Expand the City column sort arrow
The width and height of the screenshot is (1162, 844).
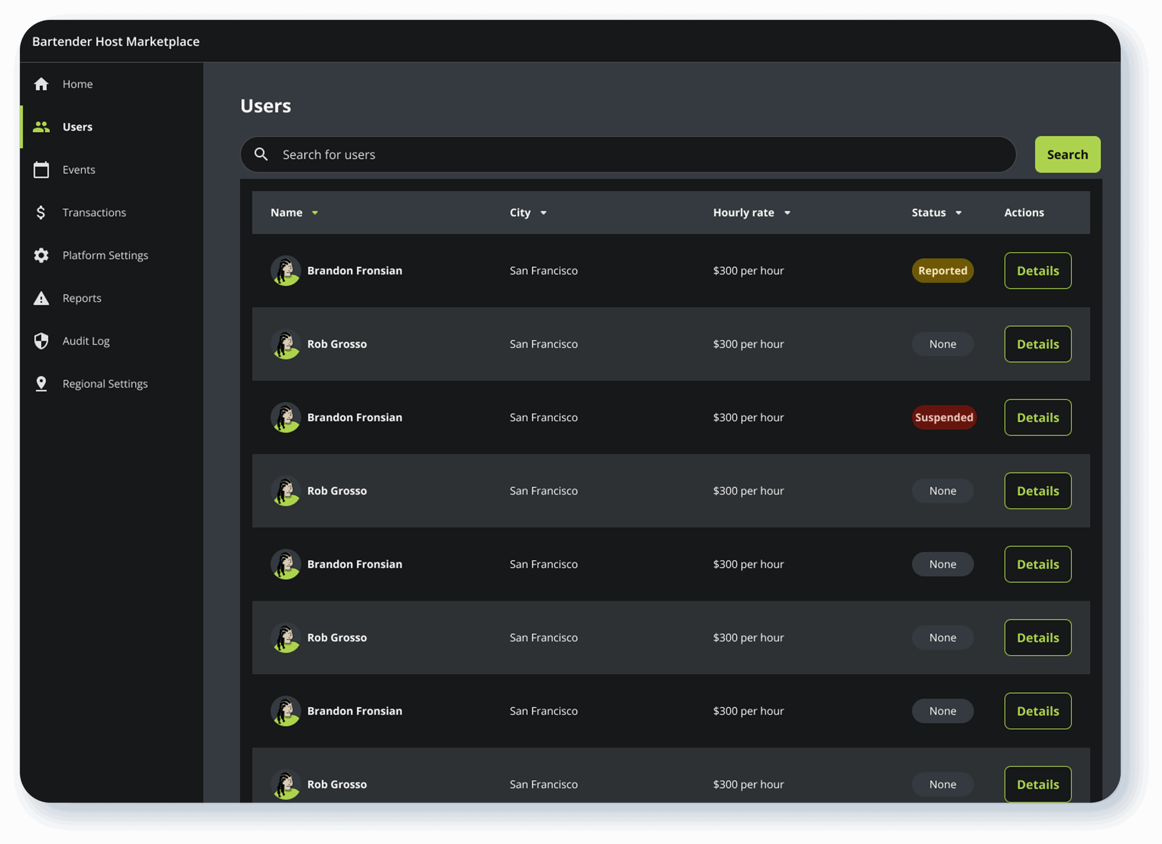543,212
